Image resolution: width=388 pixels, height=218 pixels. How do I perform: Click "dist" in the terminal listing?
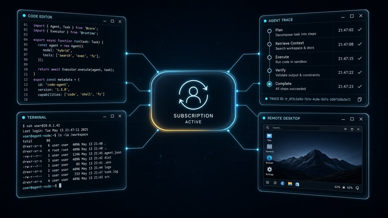tap(107, 157)
